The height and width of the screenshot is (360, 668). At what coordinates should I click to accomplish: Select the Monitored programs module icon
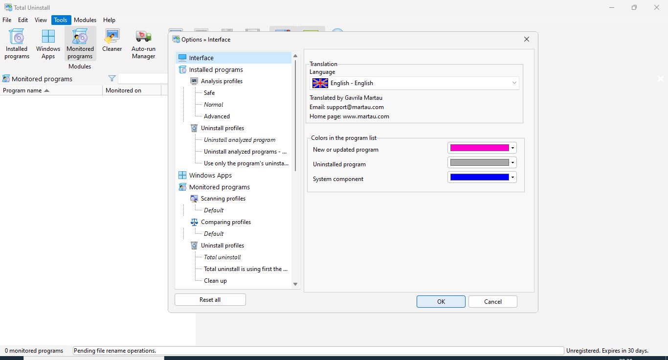[80, 44]
